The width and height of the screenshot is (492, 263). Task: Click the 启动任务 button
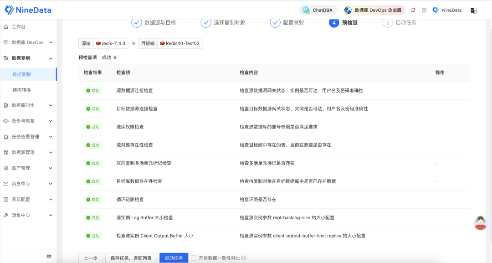pos(174,258)
